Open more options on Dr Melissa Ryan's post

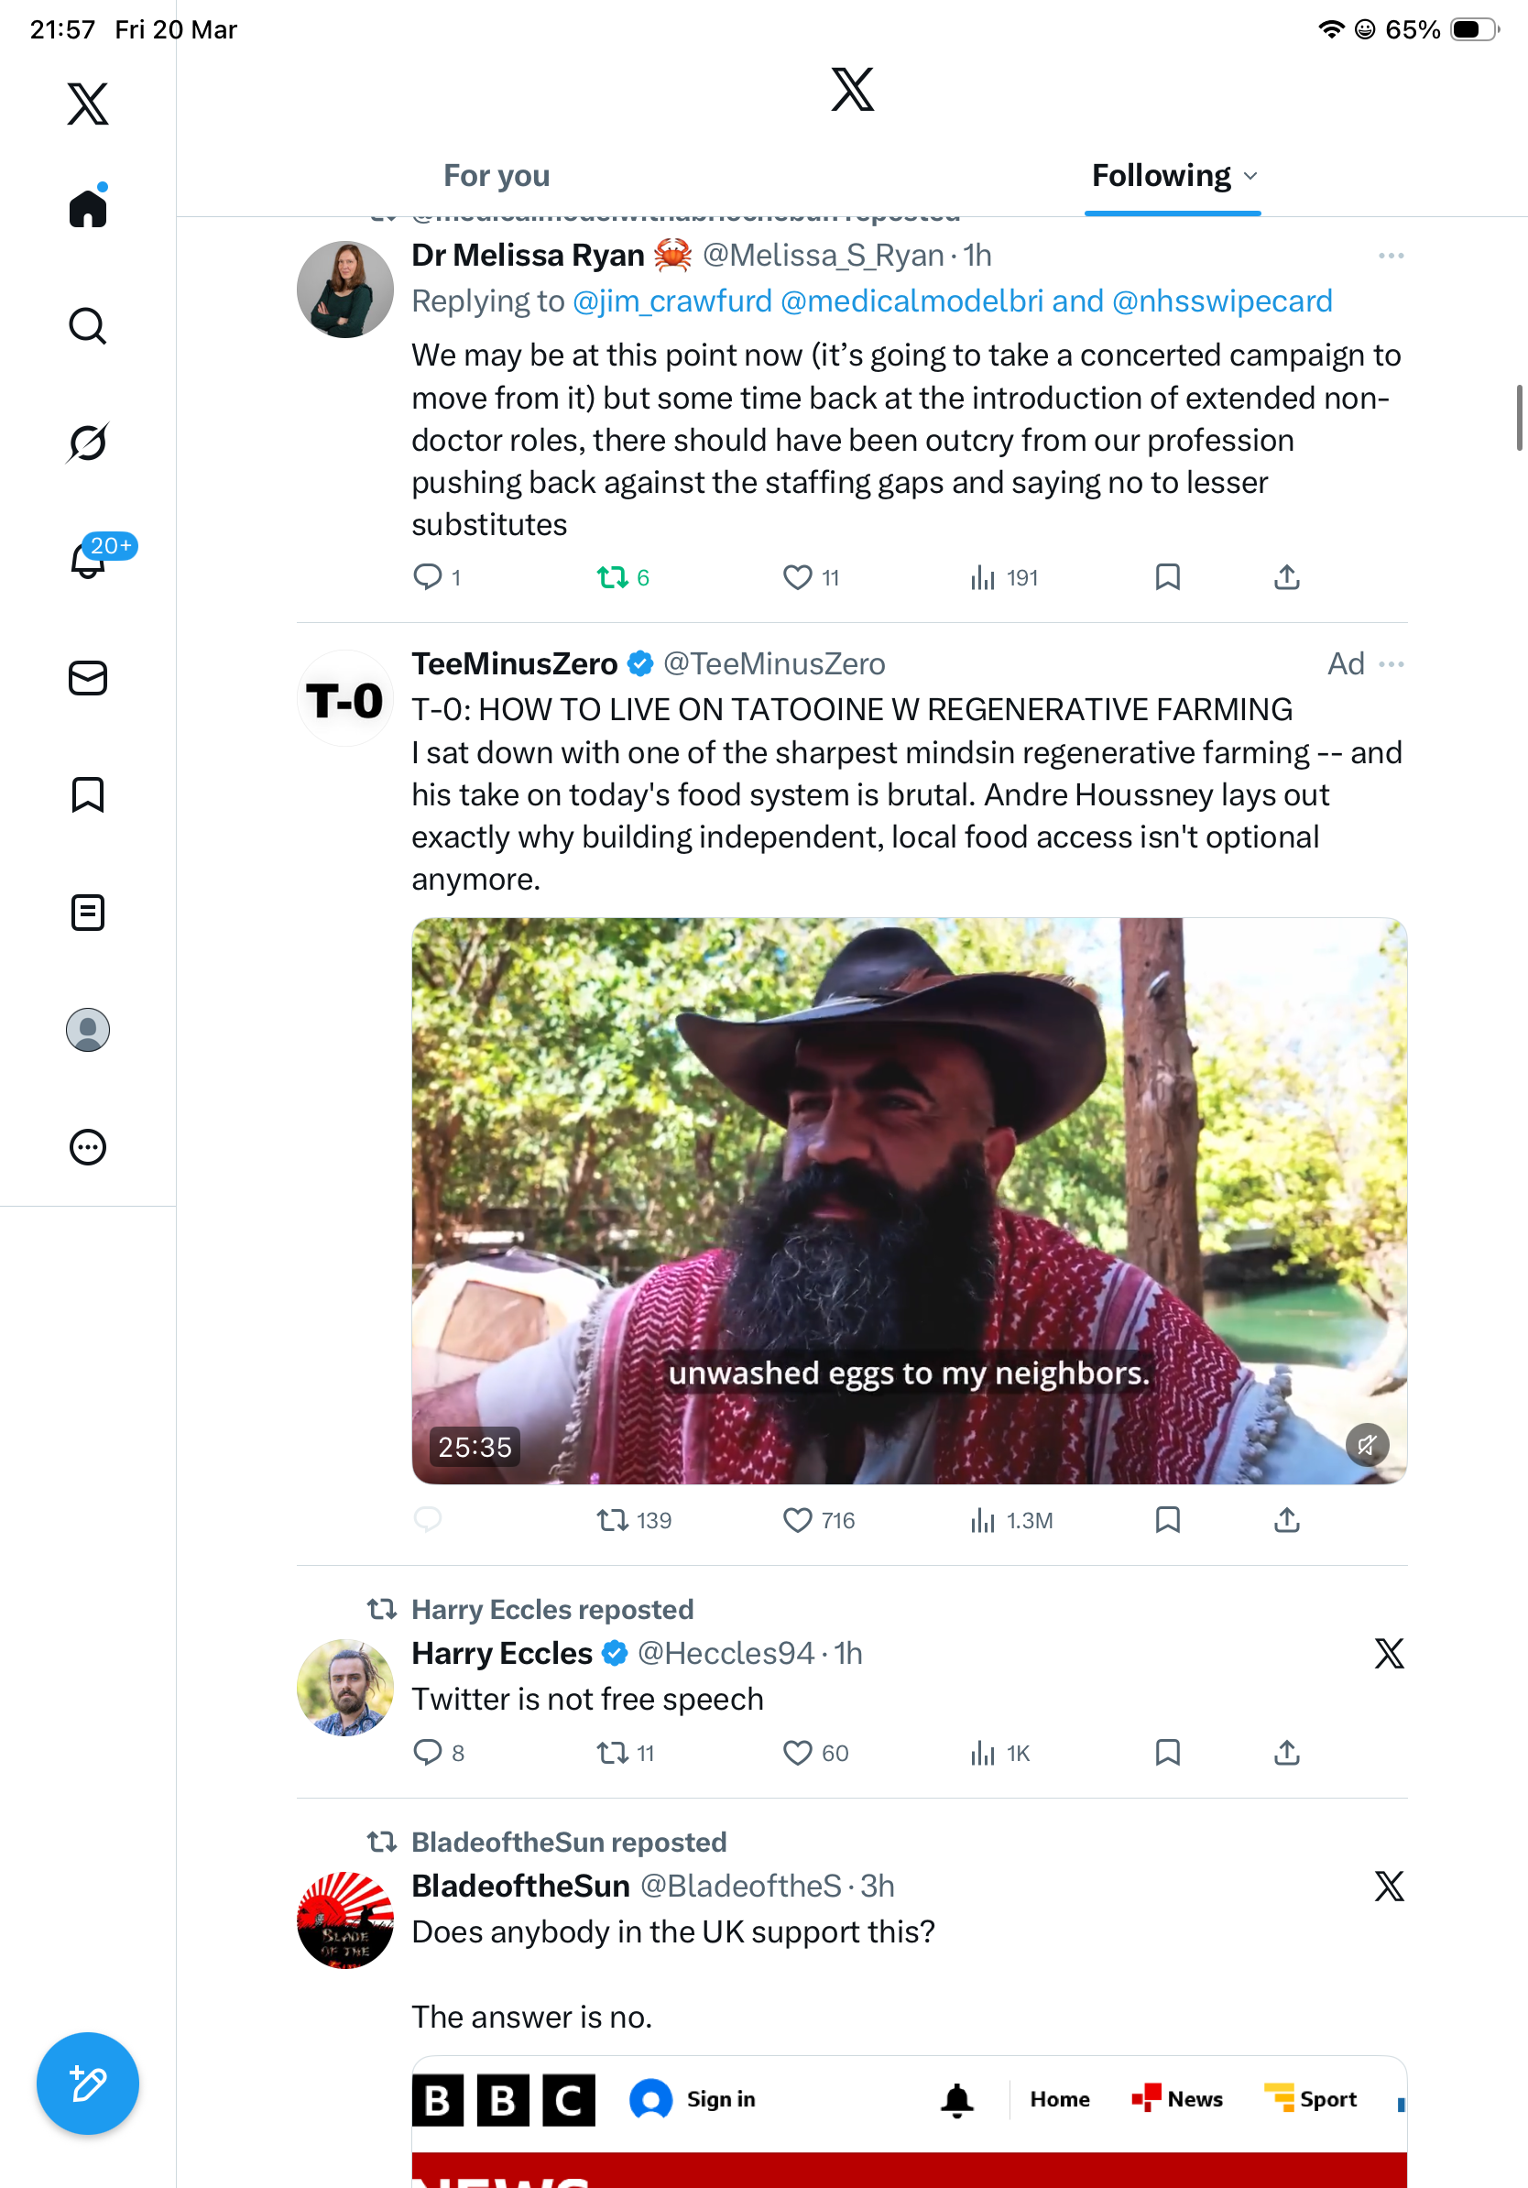(x=1391, y=256)
